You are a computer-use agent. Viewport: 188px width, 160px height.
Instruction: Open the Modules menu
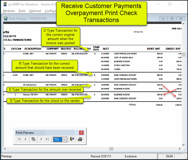(9, 11)
